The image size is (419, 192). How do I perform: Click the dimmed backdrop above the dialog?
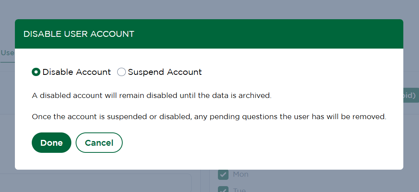(209, 9)
